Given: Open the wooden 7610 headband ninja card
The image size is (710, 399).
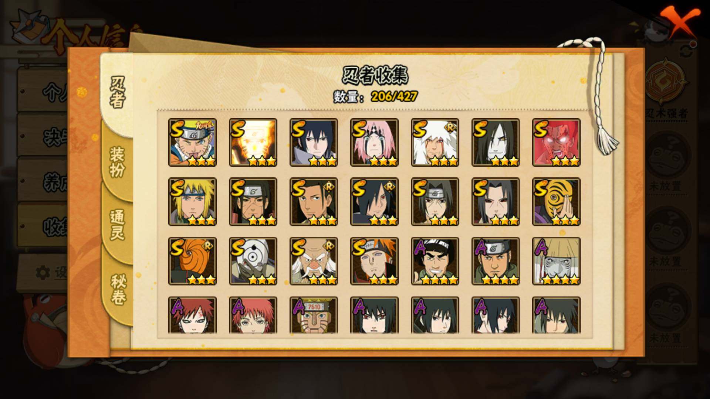Looking at the screenshot, I should click(314, 315).
